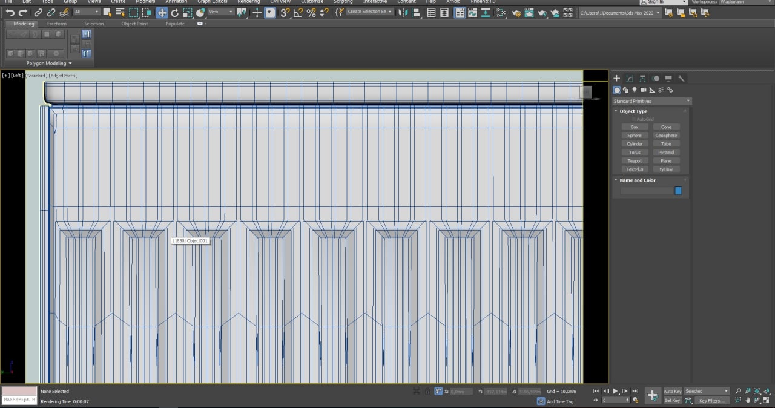Open the Select by Name list icon
The image size is (775, 408).
(x=120, y=13)
